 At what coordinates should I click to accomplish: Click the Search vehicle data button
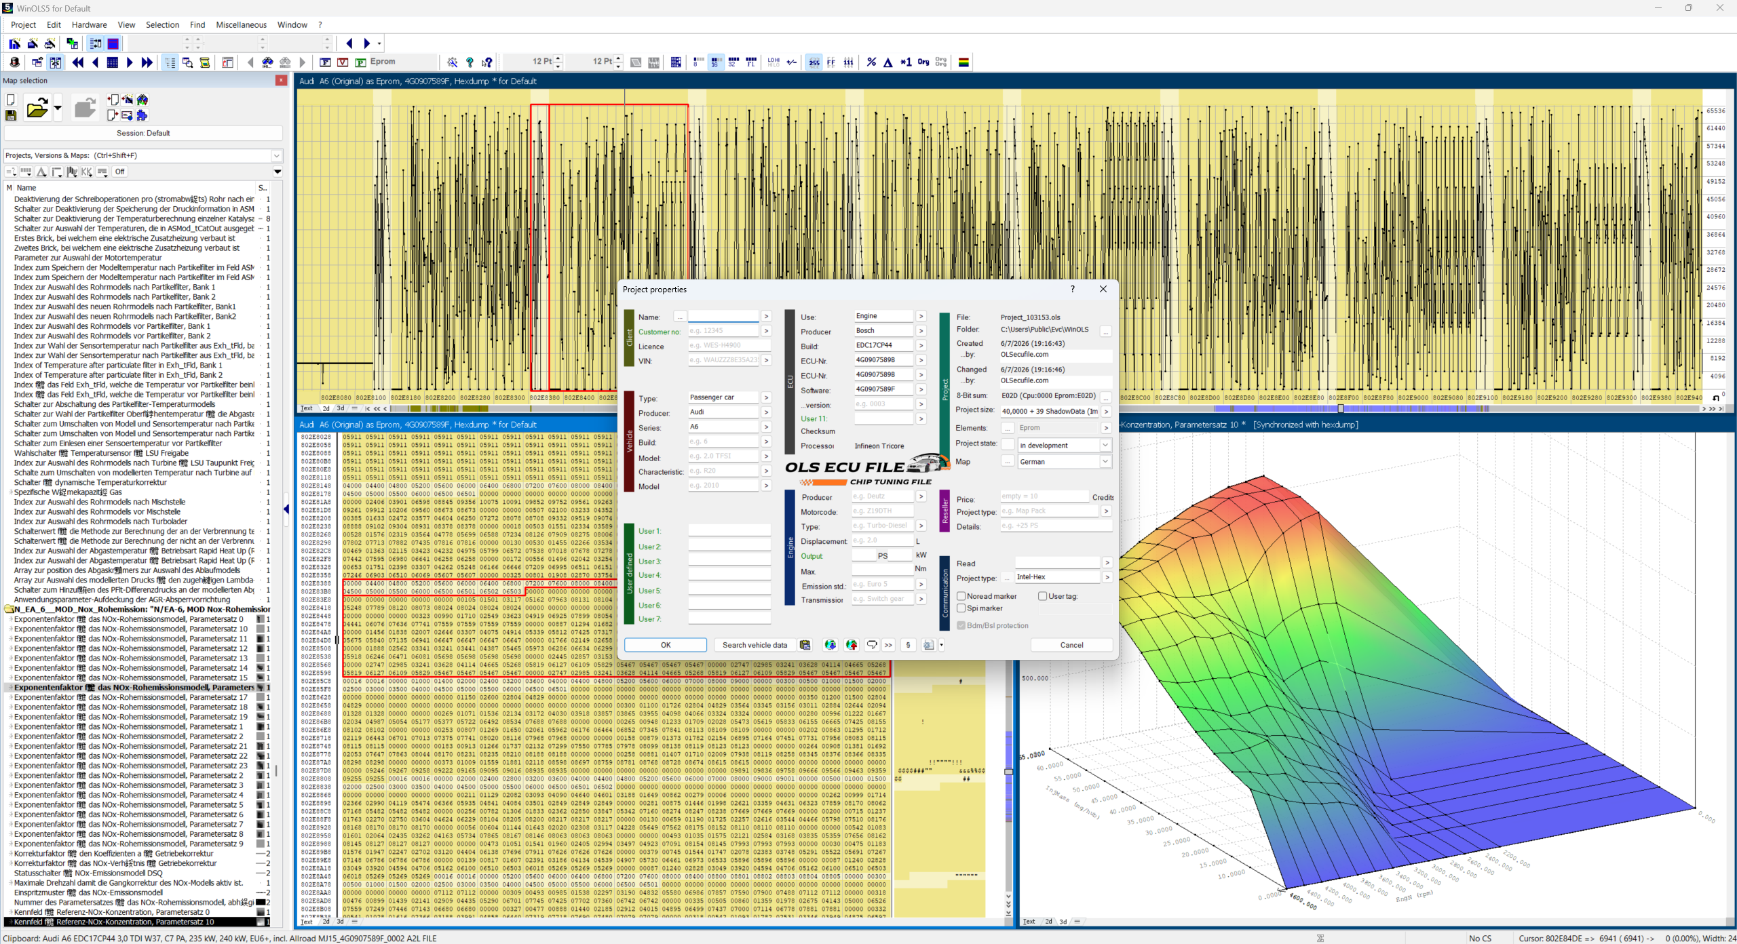point(755,645)
